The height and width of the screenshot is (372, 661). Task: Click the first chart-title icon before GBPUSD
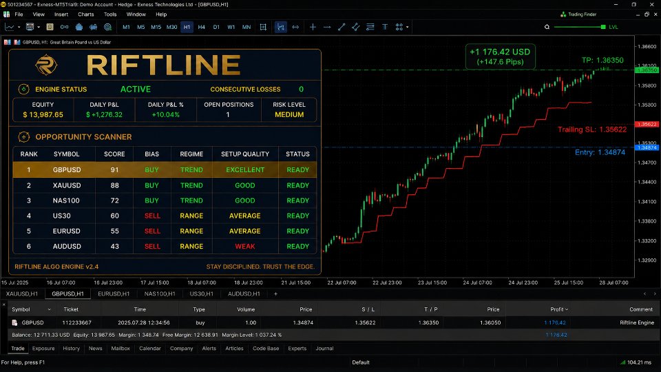click(x=7, y=42)
